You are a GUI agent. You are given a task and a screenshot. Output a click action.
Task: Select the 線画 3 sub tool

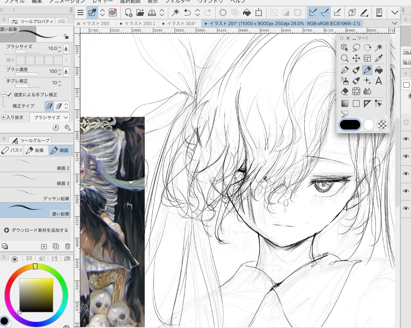click(35, 179)
